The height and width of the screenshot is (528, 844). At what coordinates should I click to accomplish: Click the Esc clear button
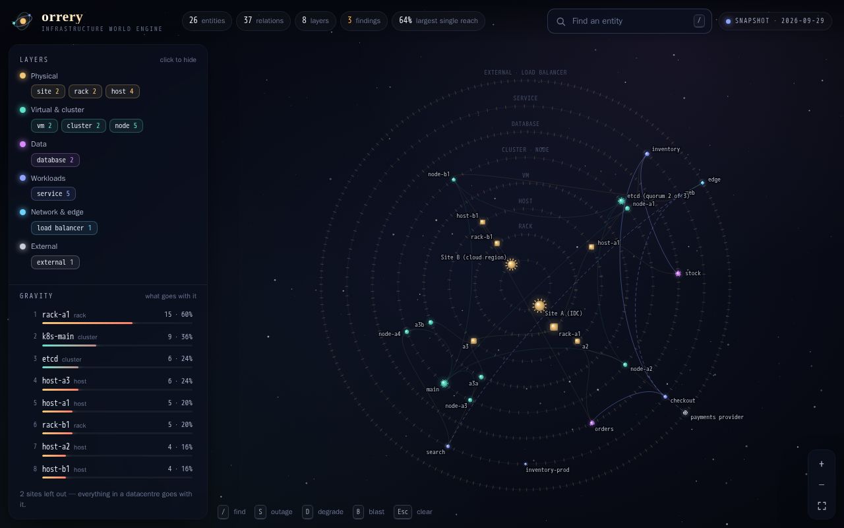pos(413,512)
